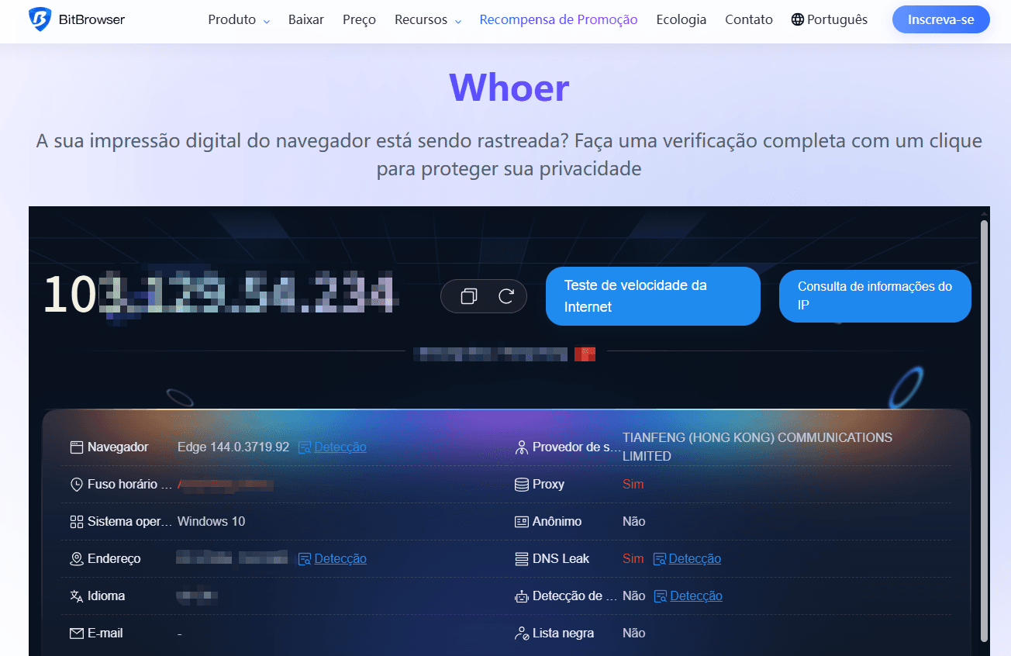The width and height of the screenshot is (1011, 656).
Task: Click the globe icon next to Português
Action: click(x=798, y=19)
